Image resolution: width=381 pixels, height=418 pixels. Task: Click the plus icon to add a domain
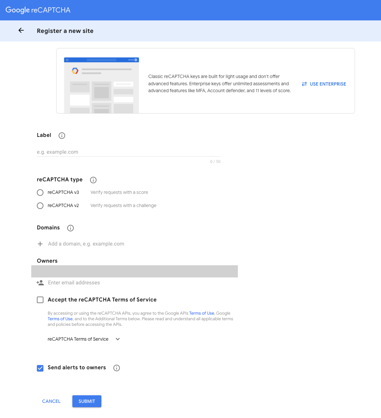[40, 244]
